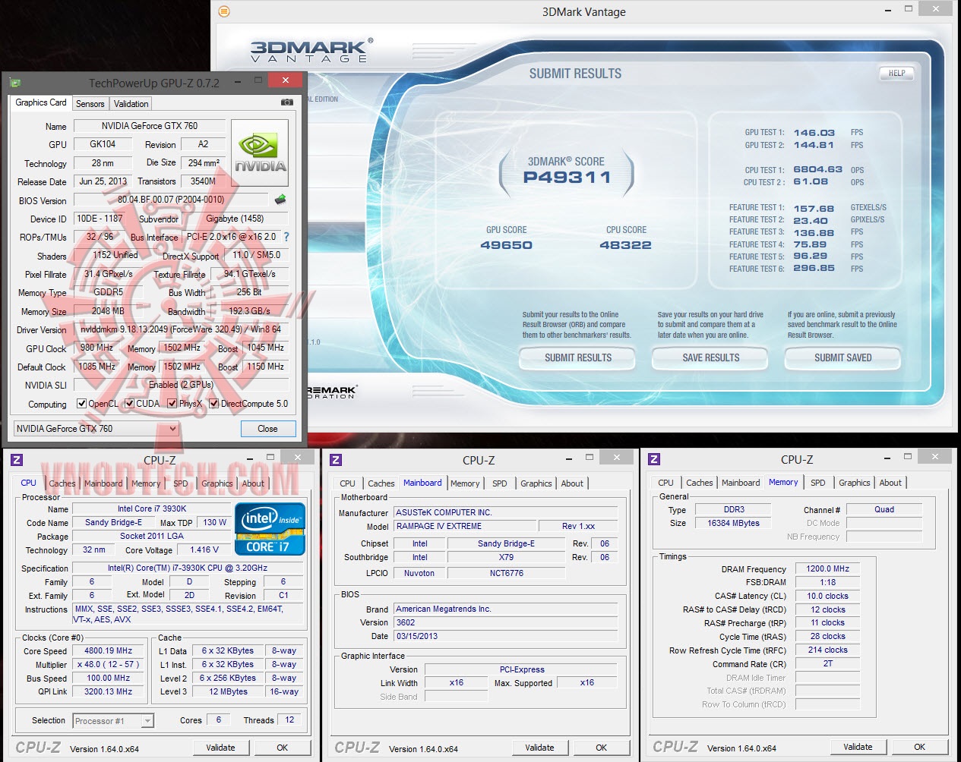This screenshot has height=762, width=961.
Task: Click the SUBMIT RESULTS button
Action: (577, 357)
